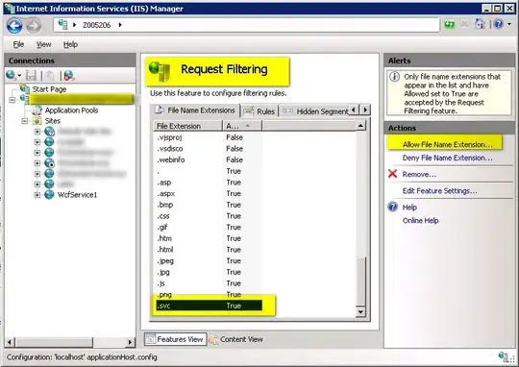Sort by the Allowed column header
Viewport: 519px width, 367px height.
(x=242, y=126)
